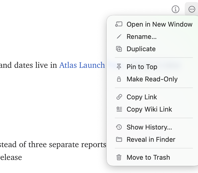Duplicate the note via menu

[x=154, y=49]
